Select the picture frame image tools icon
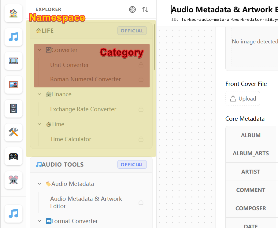Image resolution: width=278 pixels, height=228 pixels. 13,85
